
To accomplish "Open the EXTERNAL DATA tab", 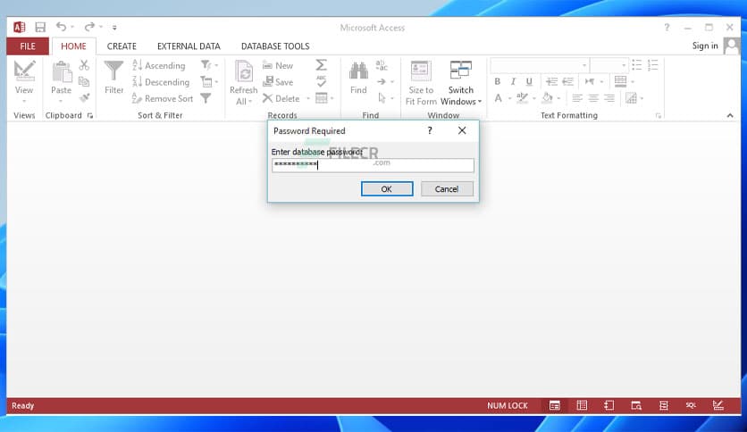I will pyautogui.click(x=189, y=46).
